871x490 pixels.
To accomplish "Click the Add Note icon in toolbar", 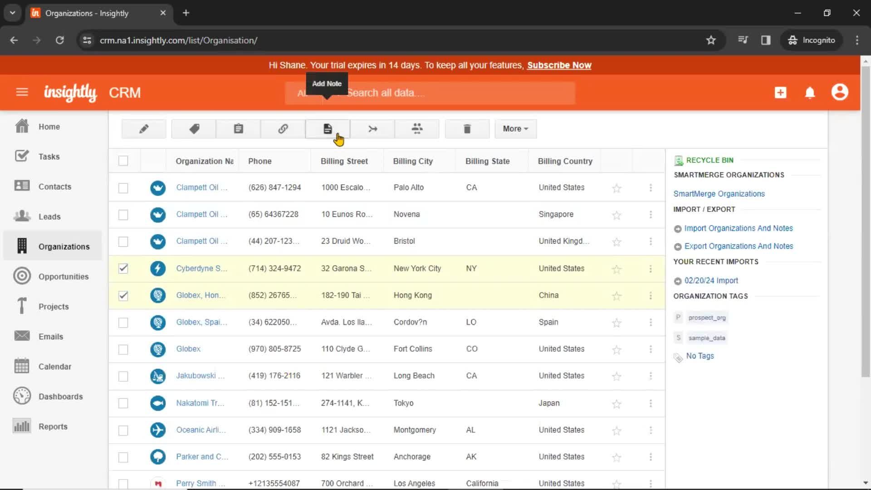I will (328, 128).
